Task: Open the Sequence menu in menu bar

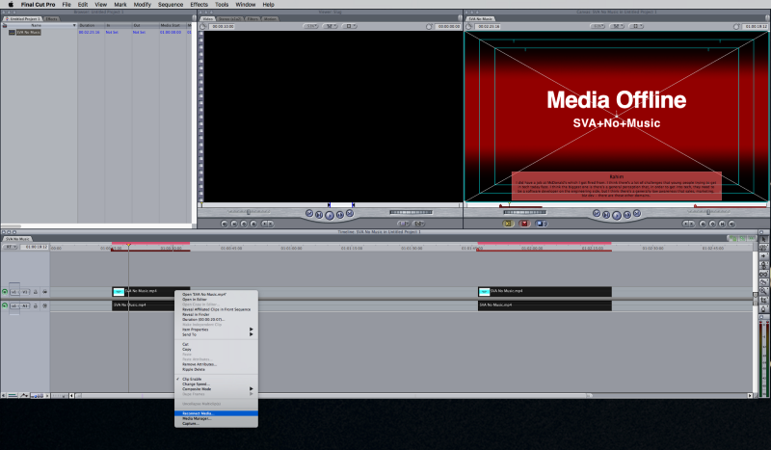Action: point(171,5)
